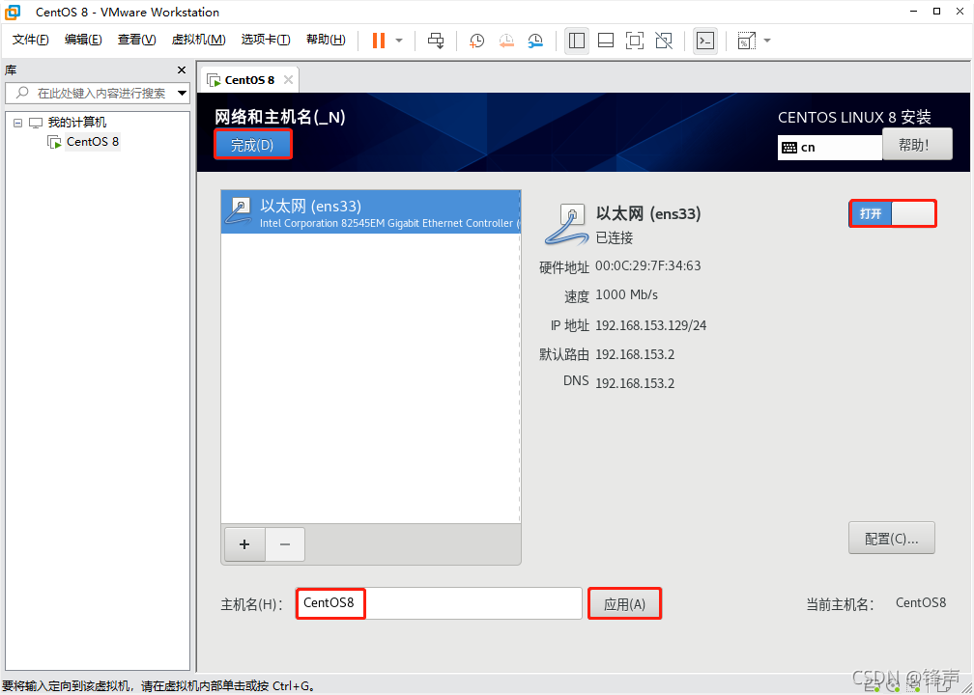Open the 帮助(H) menu
This screenshot has width=974, height=695.
pos(327,40)
